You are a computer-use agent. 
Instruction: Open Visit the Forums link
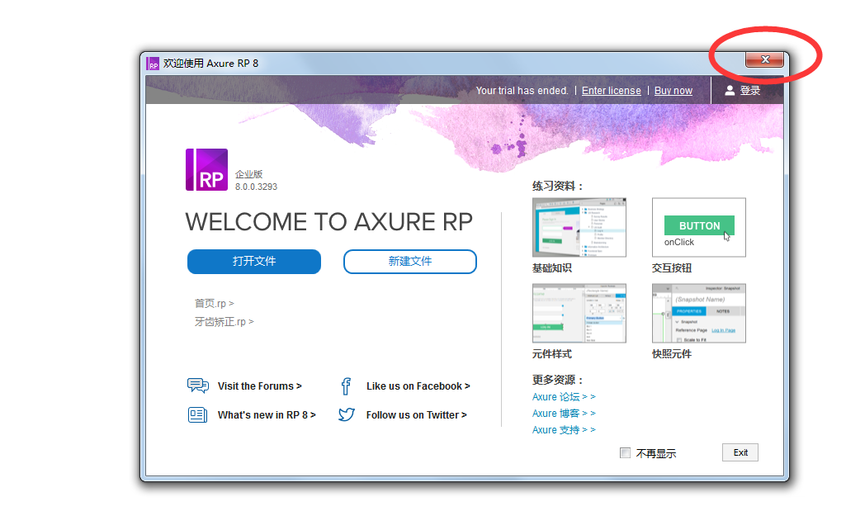coord(259,386)
